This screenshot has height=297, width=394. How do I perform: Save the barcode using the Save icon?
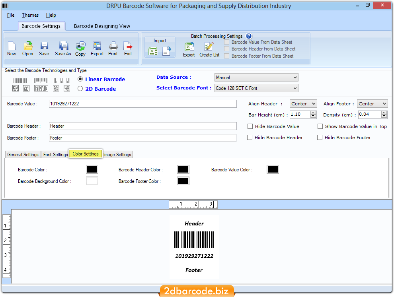pos(44,46)
